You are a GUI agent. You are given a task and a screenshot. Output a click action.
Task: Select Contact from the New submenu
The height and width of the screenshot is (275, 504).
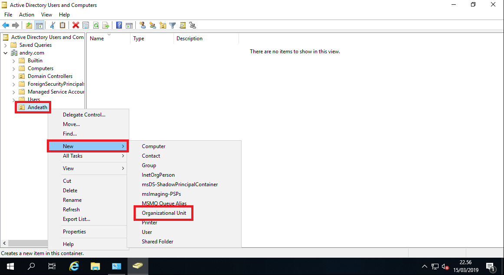click(184, 156)
